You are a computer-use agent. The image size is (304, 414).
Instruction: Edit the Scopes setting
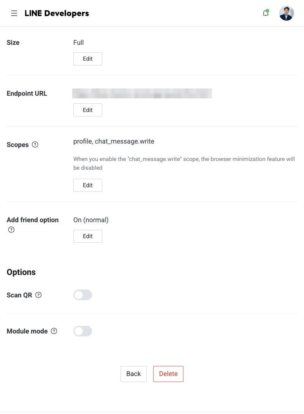click(88, 185)
